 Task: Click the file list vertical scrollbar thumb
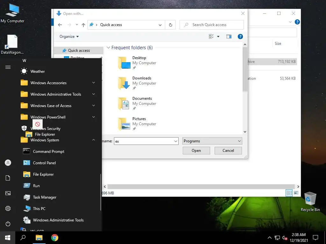click(x=245, y=69)
